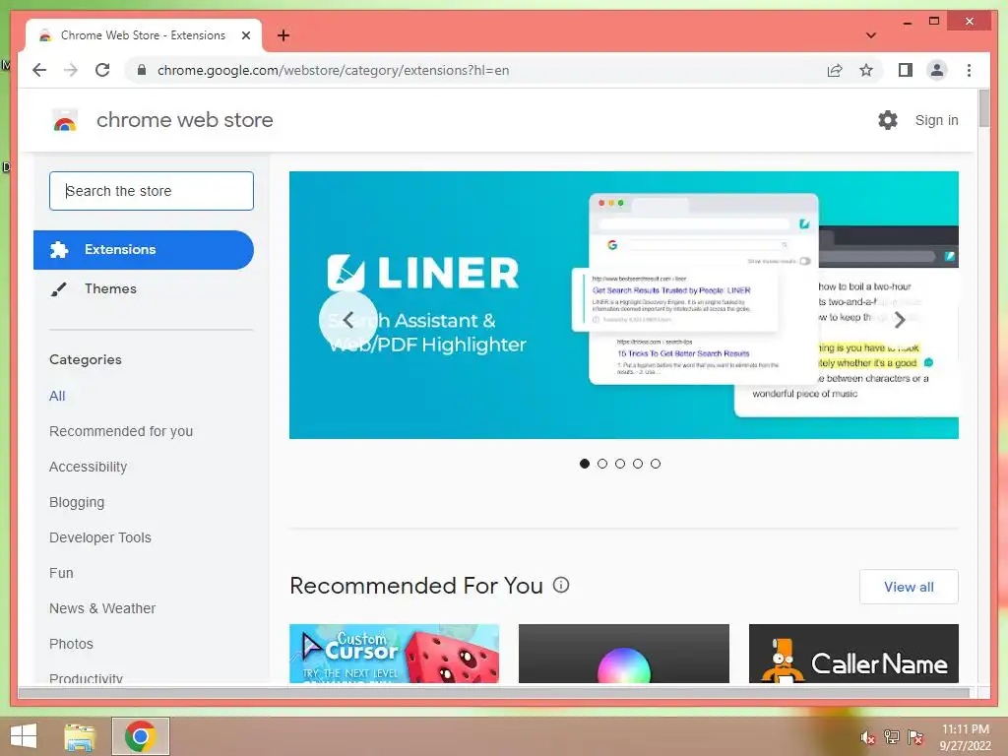Open the News & Weather category
Image resolution: width=1008 pixels, height=756 pixels.
(x=102, y=608)
